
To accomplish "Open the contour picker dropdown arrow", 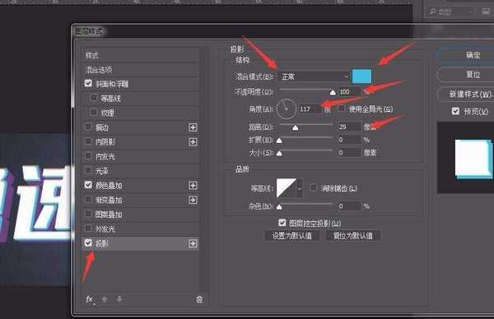I will (300, 187).
